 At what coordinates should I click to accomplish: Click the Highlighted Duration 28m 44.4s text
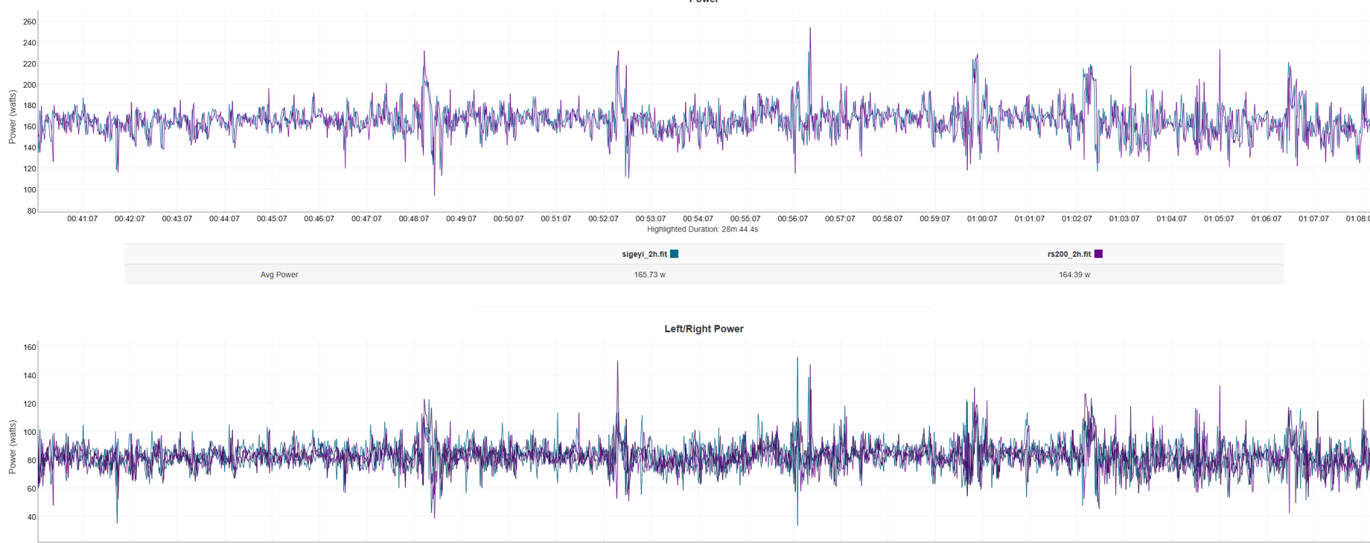[702, 229]
